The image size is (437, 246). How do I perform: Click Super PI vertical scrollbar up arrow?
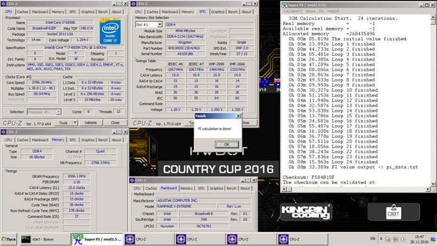433,17
